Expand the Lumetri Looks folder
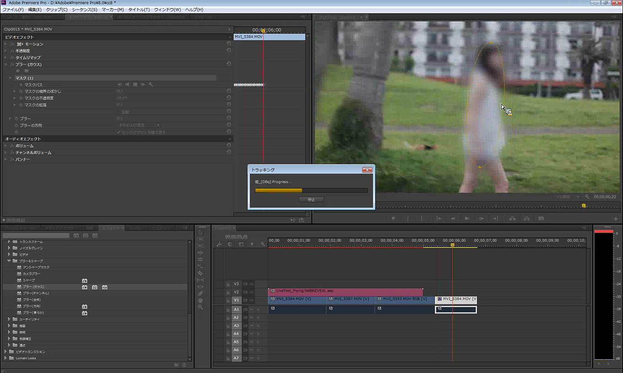The width and height of the screenshot is (623, 373). pos(5,358)
